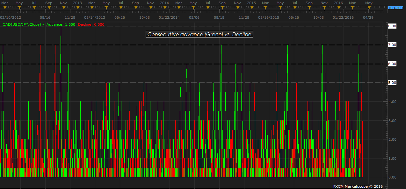
Task: Select the triangle marker below 2015
Action: [251, 7]
